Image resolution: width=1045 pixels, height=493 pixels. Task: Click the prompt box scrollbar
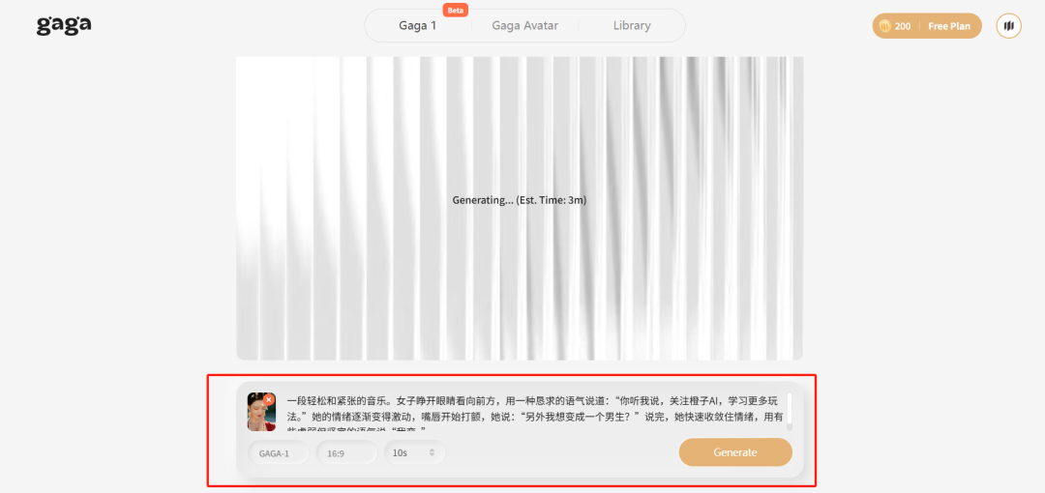[790, 408]
